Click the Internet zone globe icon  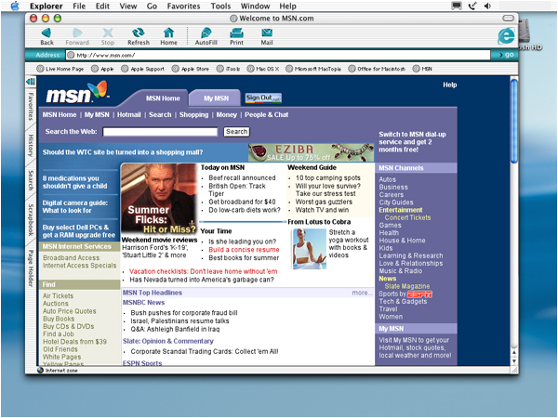40,371
